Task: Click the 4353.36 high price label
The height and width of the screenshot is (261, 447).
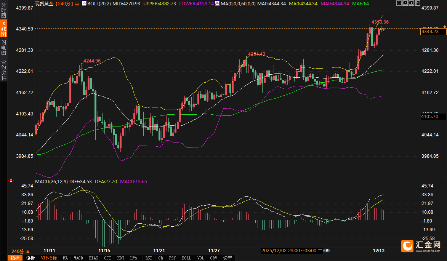Action: pyautogui.click(x=380, y=22)
